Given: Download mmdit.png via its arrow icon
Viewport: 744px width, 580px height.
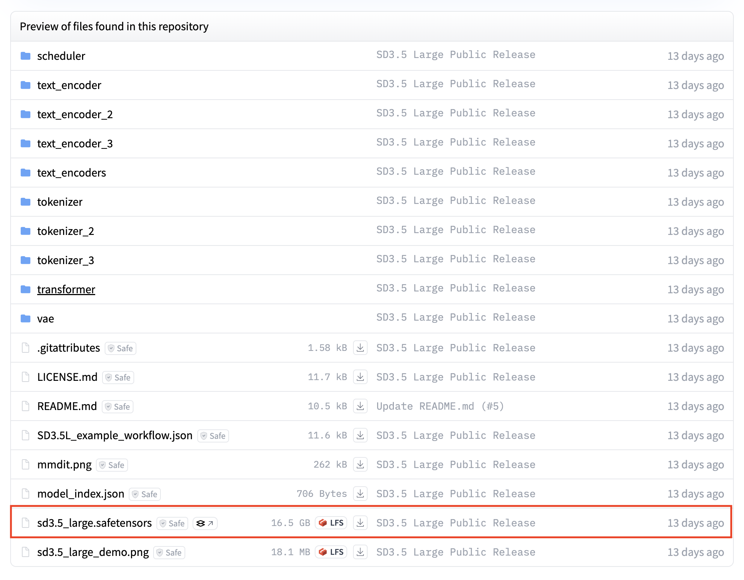Looking at the screenshot, I should click(x=360, y=464).
